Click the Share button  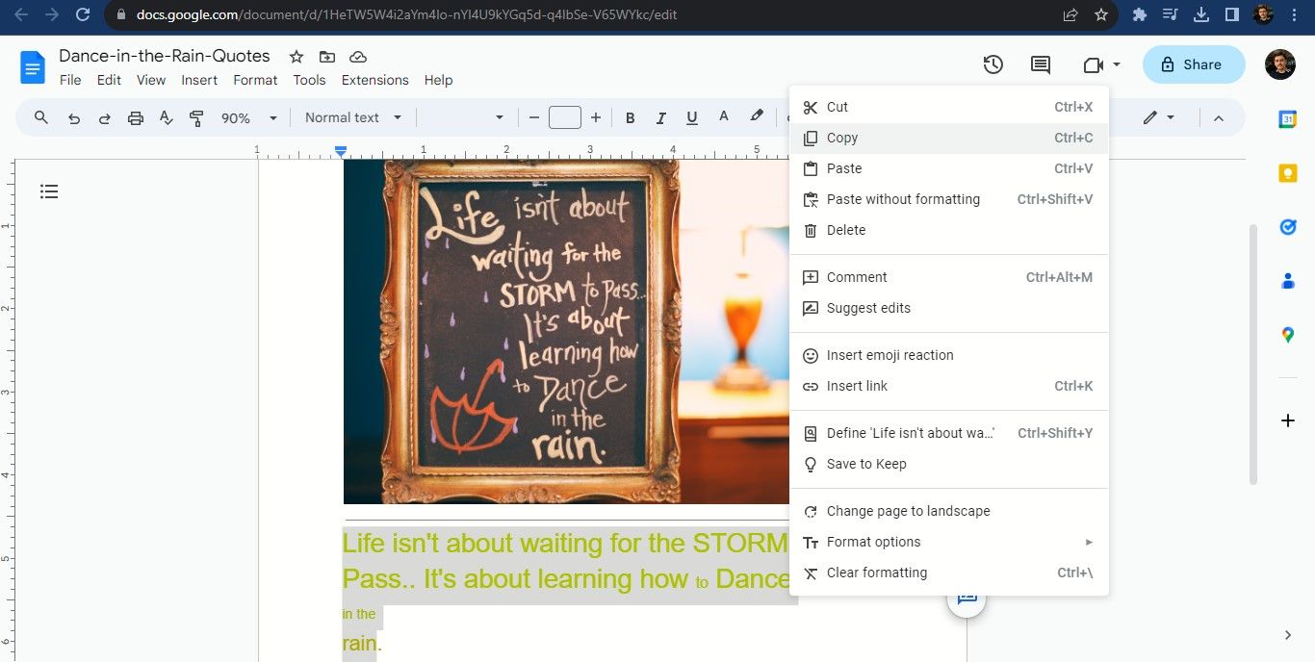(x=1193, y=64)
